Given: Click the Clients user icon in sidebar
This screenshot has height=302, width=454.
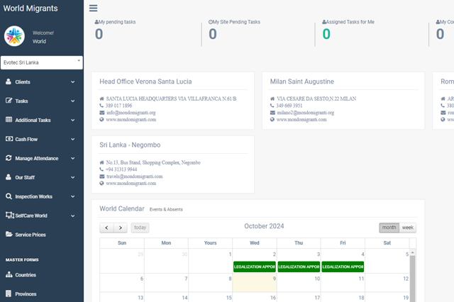Looking at the screenshot, I should (x=9, y=82).
